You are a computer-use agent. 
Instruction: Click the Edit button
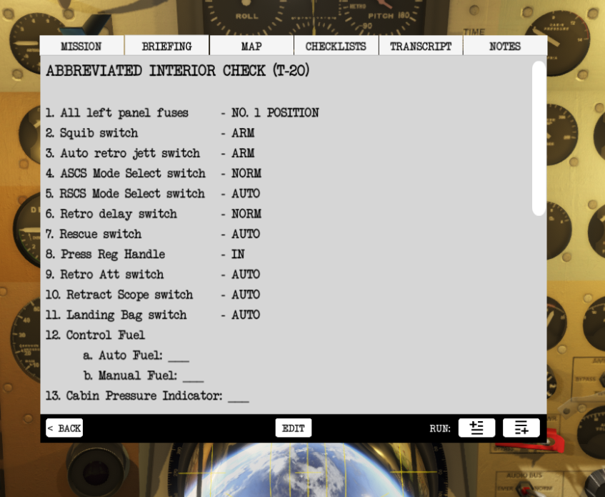tap(293, 428)
